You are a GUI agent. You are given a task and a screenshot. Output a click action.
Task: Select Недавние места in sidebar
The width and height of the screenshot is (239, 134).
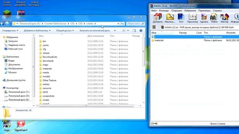(16, 45)
